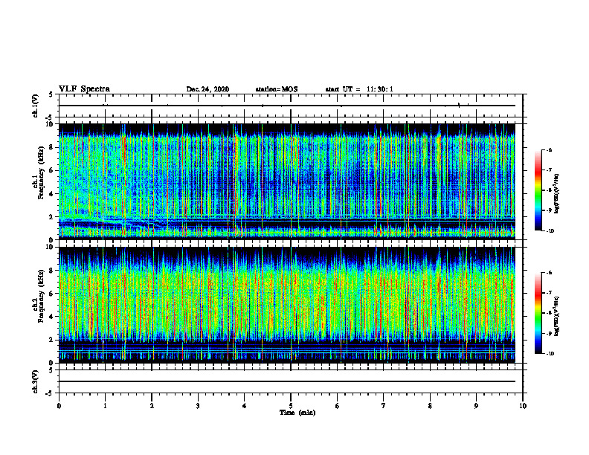
Task: Click the "2" kHz tick on ch.2 axis
Action: (x=52, y=340)
